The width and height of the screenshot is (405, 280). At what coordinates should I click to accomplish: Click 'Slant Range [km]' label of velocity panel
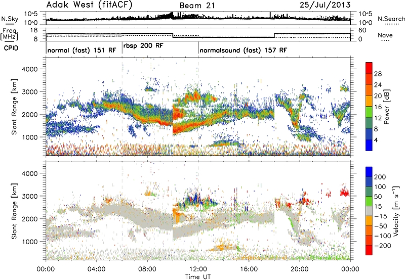pyautogui.click(x=14, y=211)
